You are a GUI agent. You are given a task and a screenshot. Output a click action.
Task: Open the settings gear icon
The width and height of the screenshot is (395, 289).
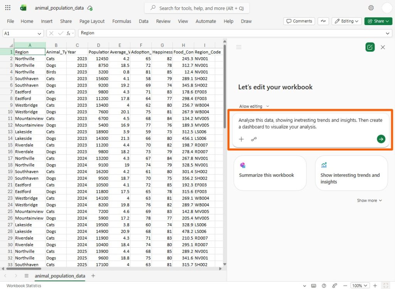coord(371,8)
